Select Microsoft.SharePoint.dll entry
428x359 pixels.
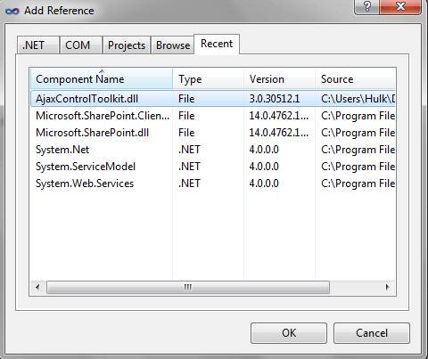213,133
